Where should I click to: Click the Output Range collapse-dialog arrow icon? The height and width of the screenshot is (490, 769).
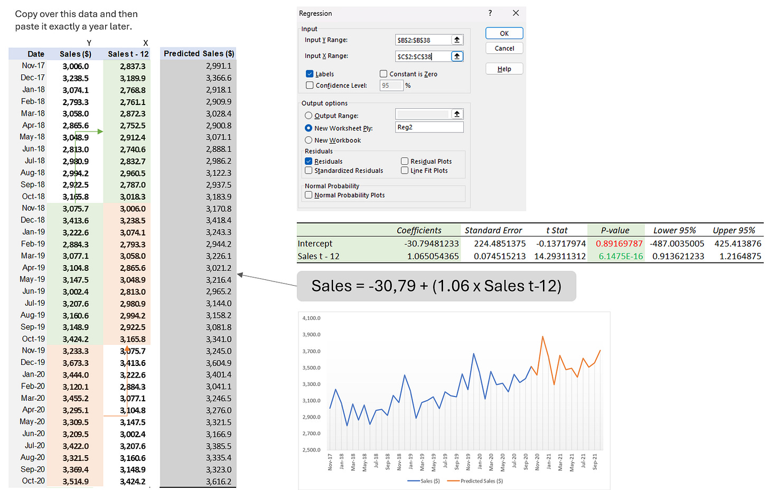(457, 114)
